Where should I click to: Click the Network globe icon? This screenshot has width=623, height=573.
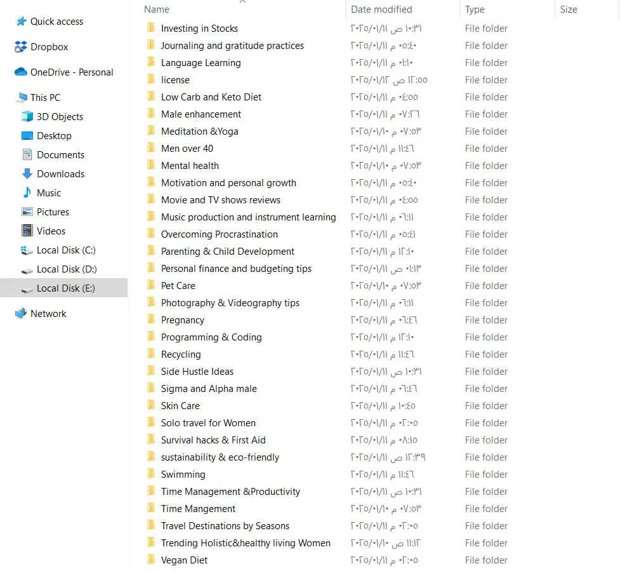tap(21, 314)
